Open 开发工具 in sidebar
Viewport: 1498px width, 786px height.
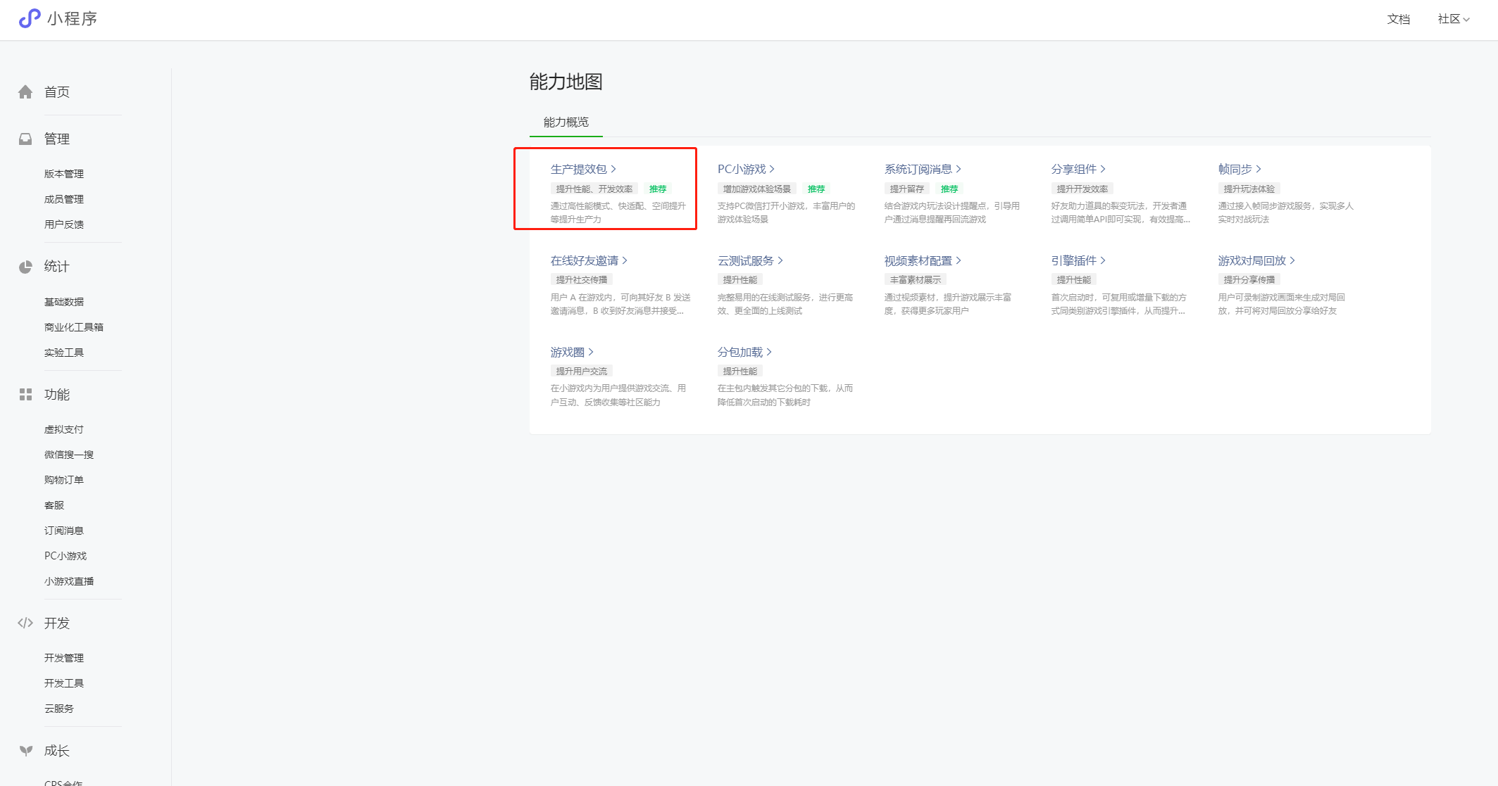[63, 683]
